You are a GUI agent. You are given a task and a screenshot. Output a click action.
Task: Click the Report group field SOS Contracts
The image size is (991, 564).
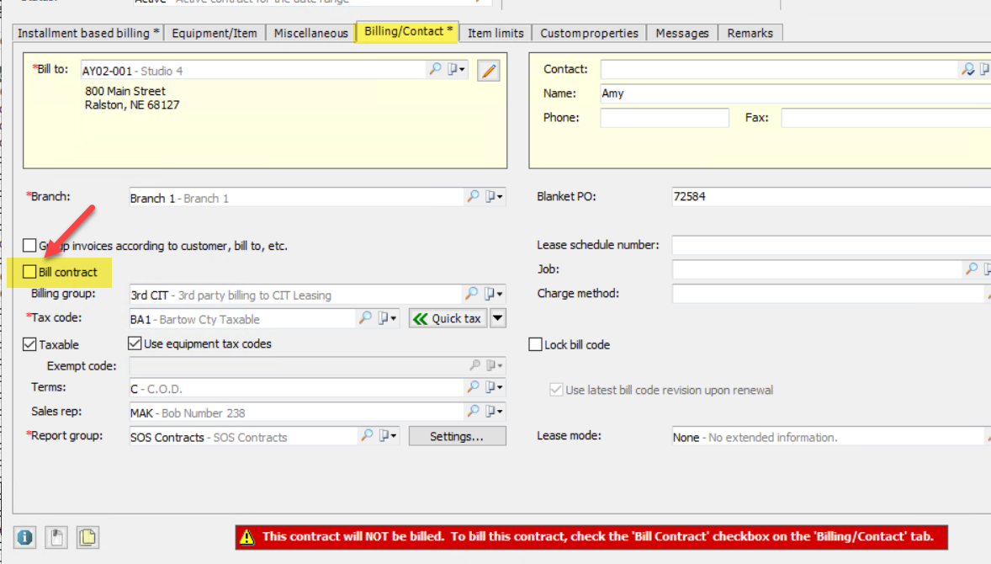pyautogui.click(x=242, y=436)
